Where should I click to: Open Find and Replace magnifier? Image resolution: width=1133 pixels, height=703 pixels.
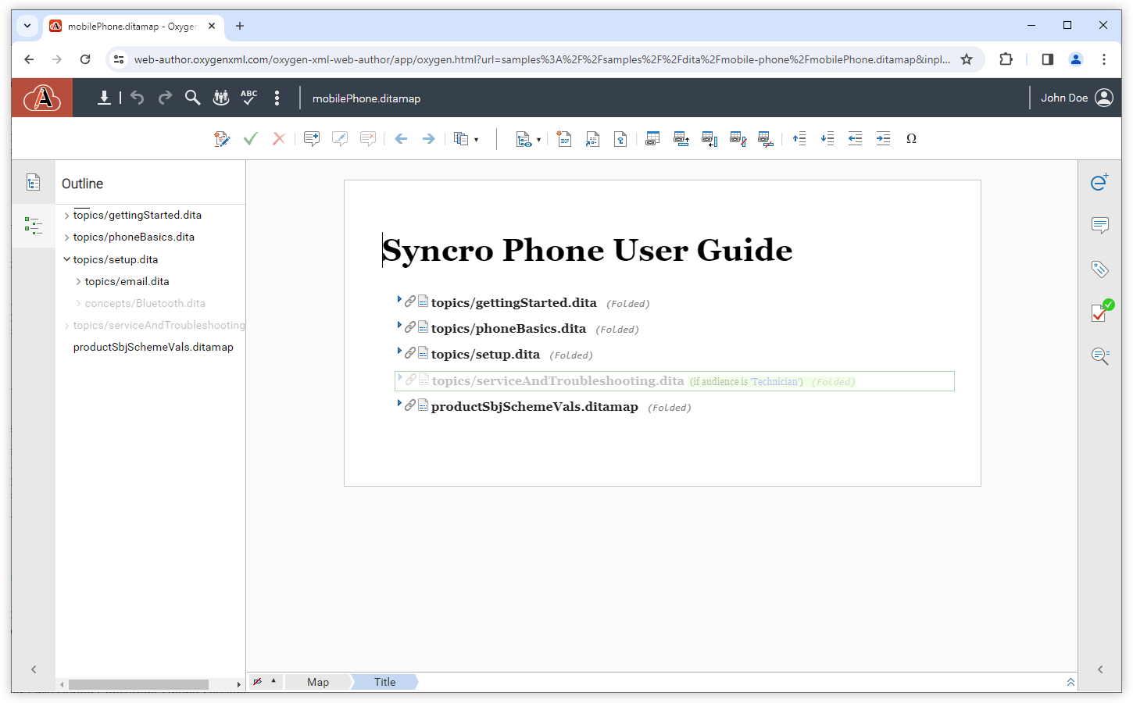pyautogui.click(x=192, y=98)
